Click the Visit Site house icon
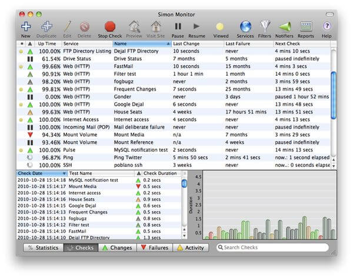This screenshot has width=353, height=278. click(x=155, y=26)
